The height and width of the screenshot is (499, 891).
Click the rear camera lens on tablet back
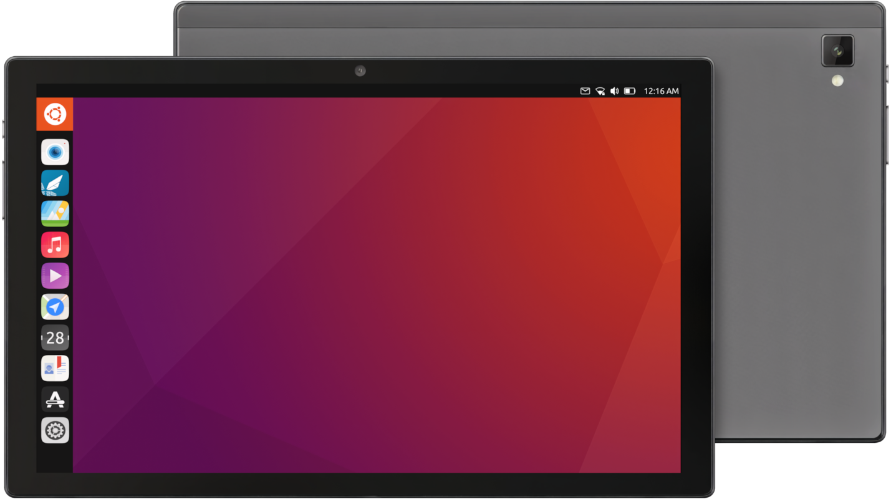(x=837, y=51)
